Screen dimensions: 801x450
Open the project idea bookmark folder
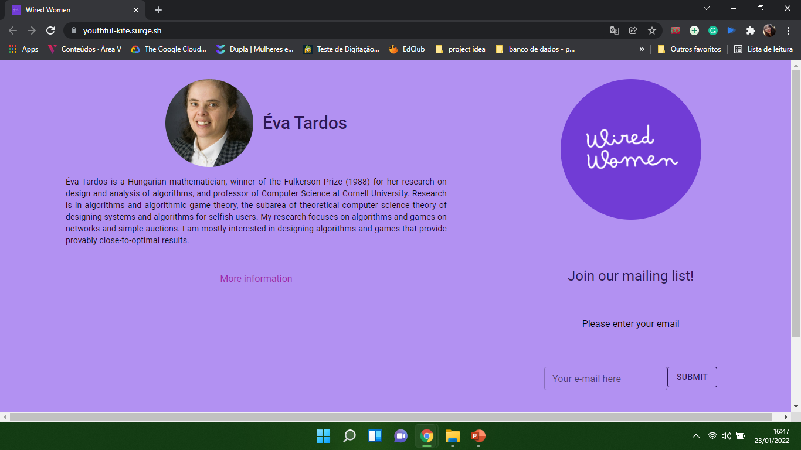click(460, 49)
